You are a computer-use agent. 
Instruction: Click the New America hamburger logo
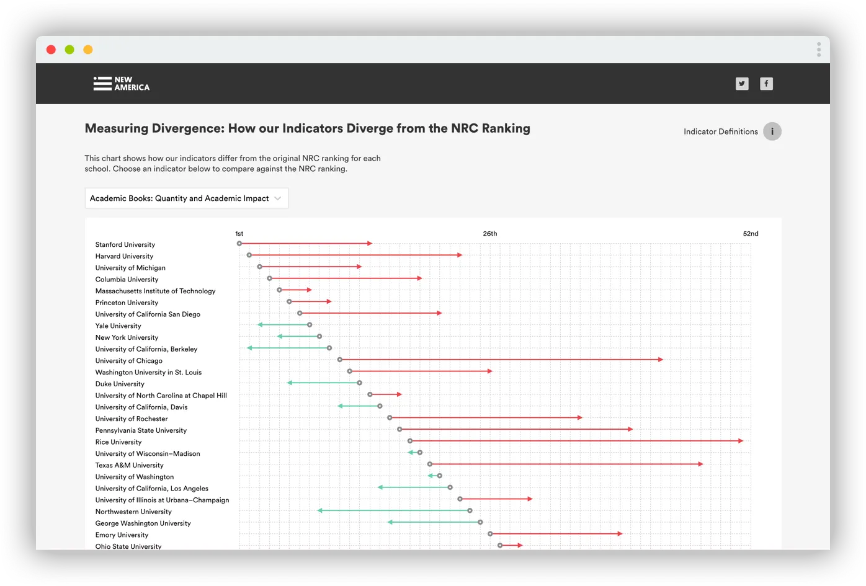tap(100, 83)
